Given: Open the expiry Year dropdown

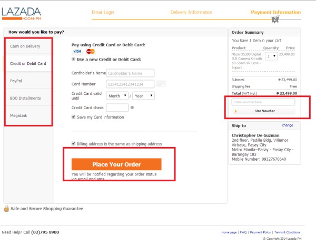Looking at the screenshot, I should click(x=143, y=96).
